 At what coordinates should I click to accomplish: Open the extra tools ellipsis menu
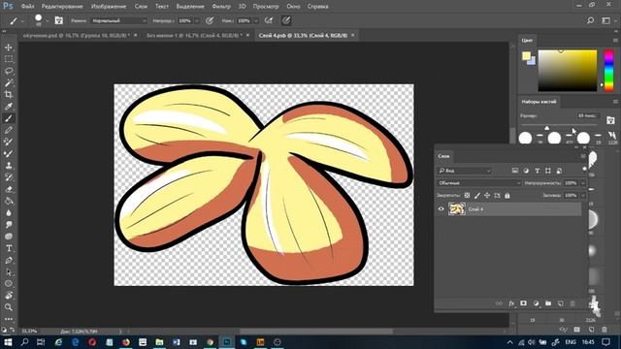tap(9, 319)
